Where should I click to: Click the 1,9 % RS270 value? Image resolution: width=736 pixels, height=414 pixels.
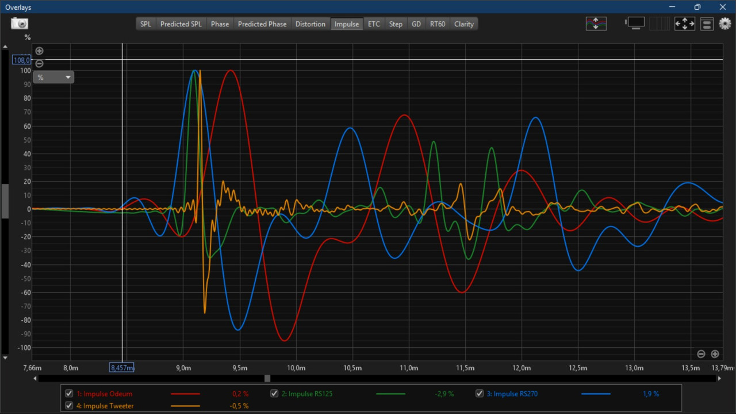coord(651,394)
